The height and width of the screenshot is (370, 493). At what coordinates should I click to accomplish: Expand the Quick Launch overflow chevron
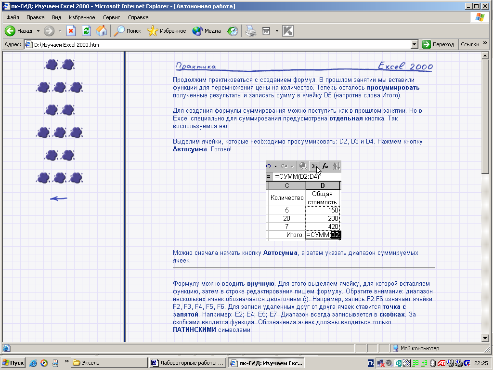pyautogui.click(x=66, y=361)
